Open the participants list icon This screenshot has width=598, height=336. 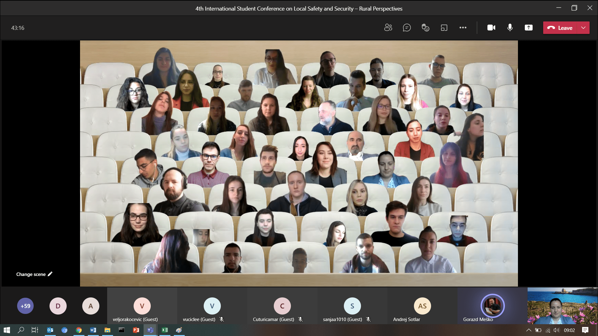(388, 28)
